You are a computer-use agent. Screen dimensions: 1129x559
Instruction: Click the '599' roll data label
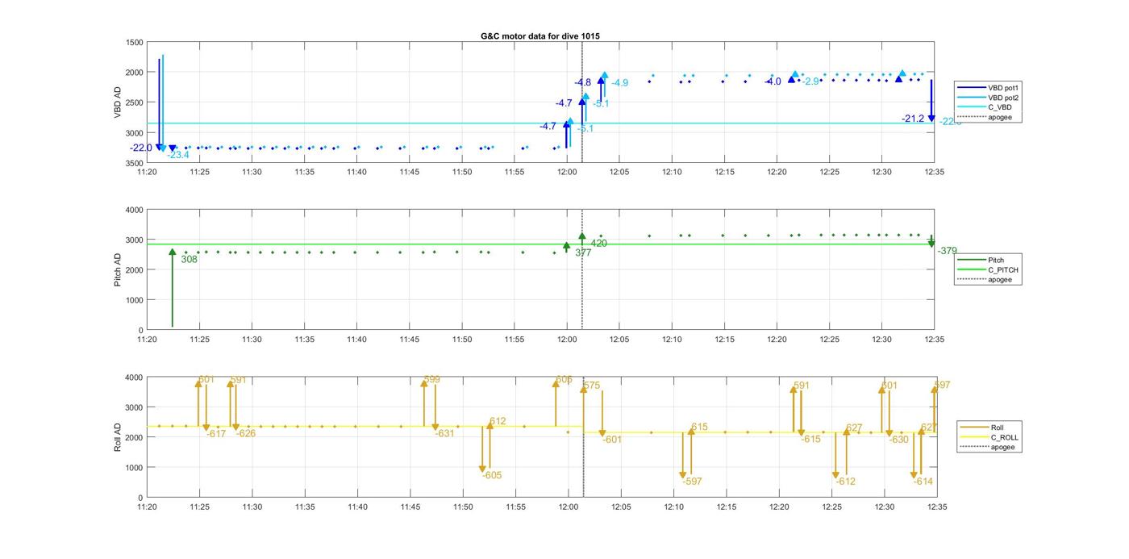[x=432, y=379]
